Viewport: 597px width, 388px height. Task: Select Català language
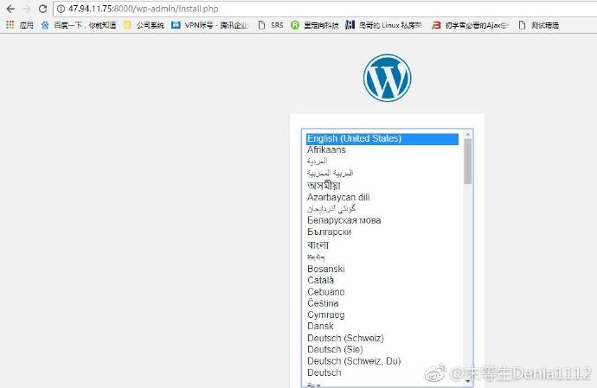(382, 280)
